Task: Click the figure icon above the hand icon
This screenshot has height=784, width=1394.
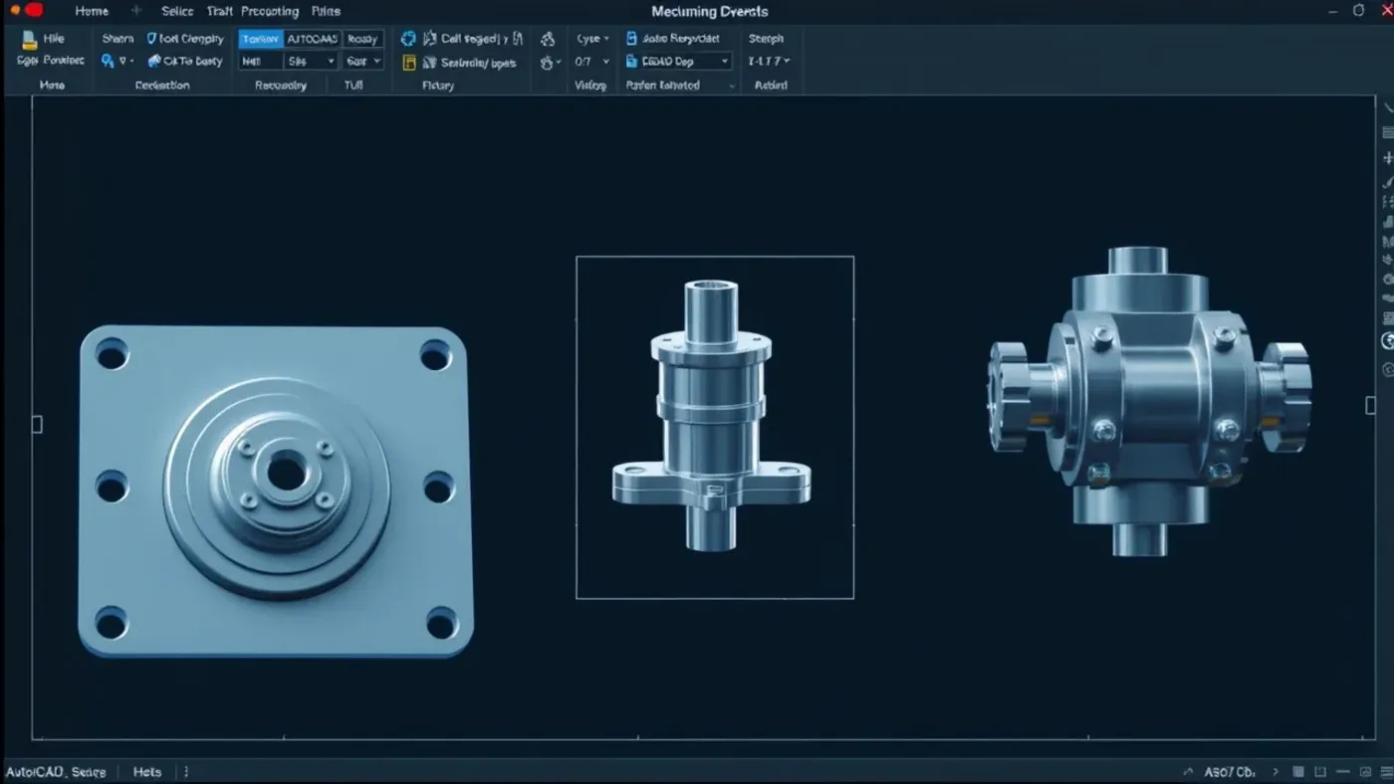Action: point(548,39)
